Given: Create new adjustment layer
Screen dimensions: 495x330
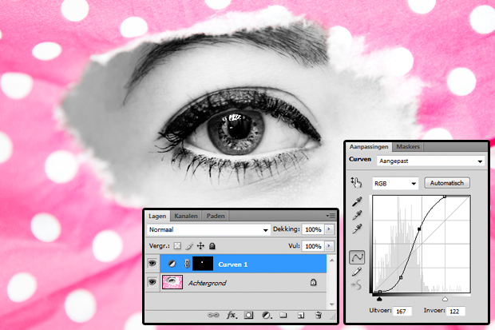Looking at the screenshot, I should [x=267, y=315].
